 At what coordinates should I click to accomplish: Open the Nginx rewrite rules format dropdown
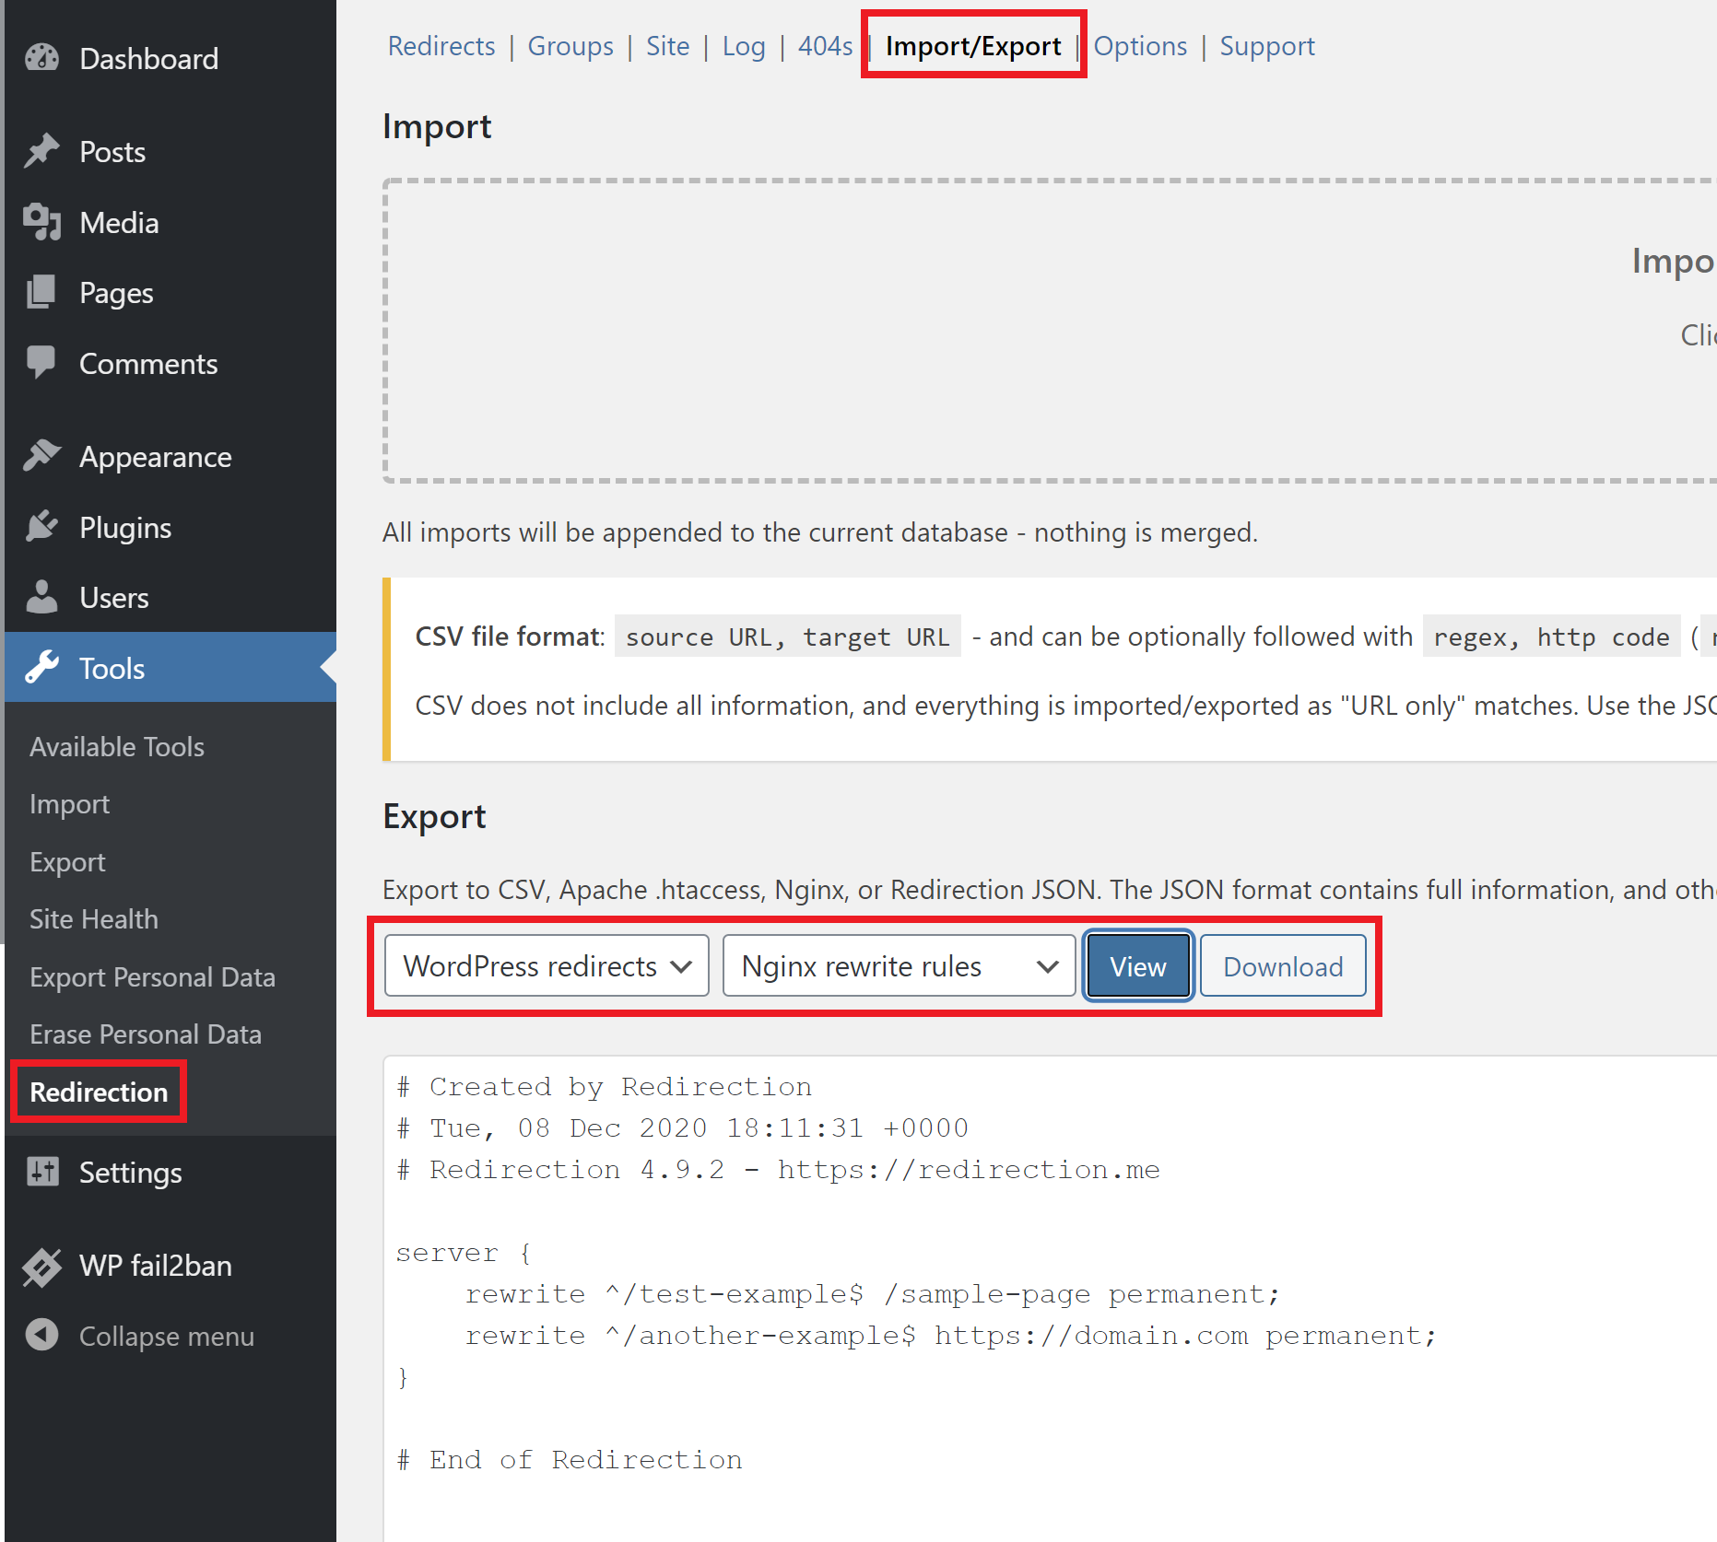click(899, 965)
